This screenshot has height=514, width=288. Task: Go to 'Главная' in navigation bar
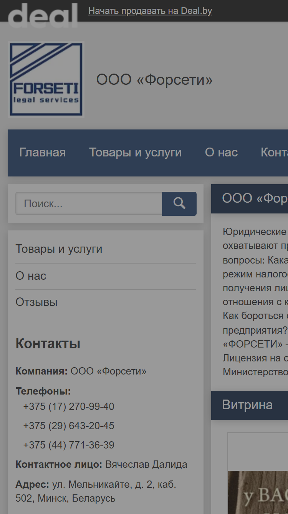43,153
